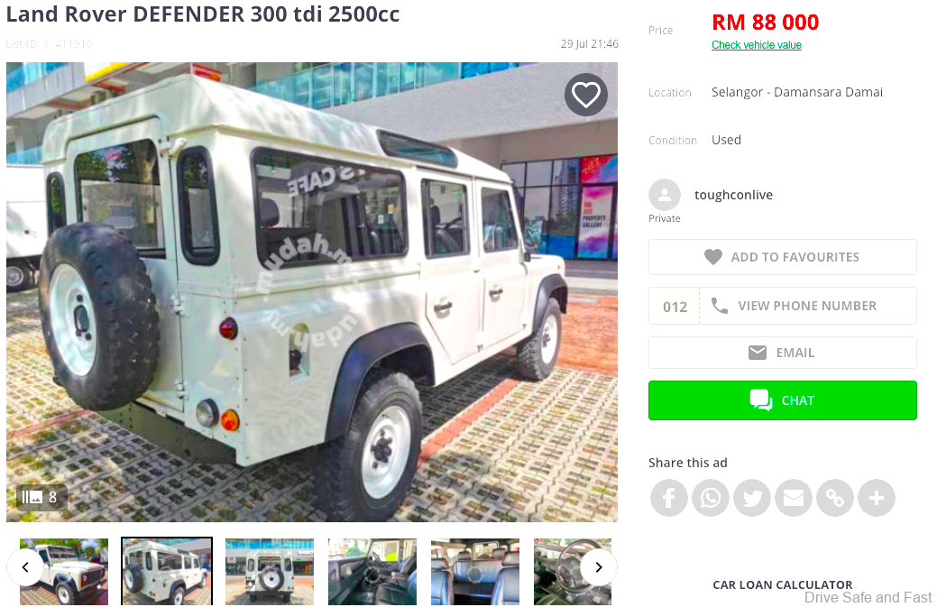Select front-side view first thumbnail
Screen dimensions: 937x607
pos(64,572)
